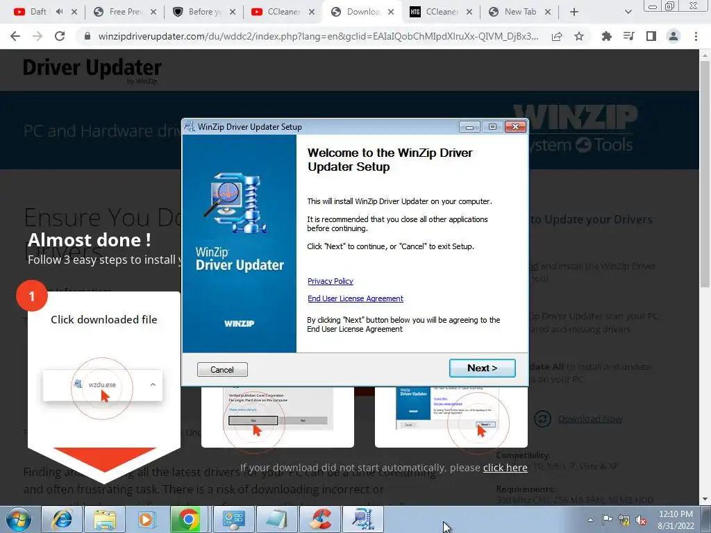Open the network status tray icon

tap(624, 521)
